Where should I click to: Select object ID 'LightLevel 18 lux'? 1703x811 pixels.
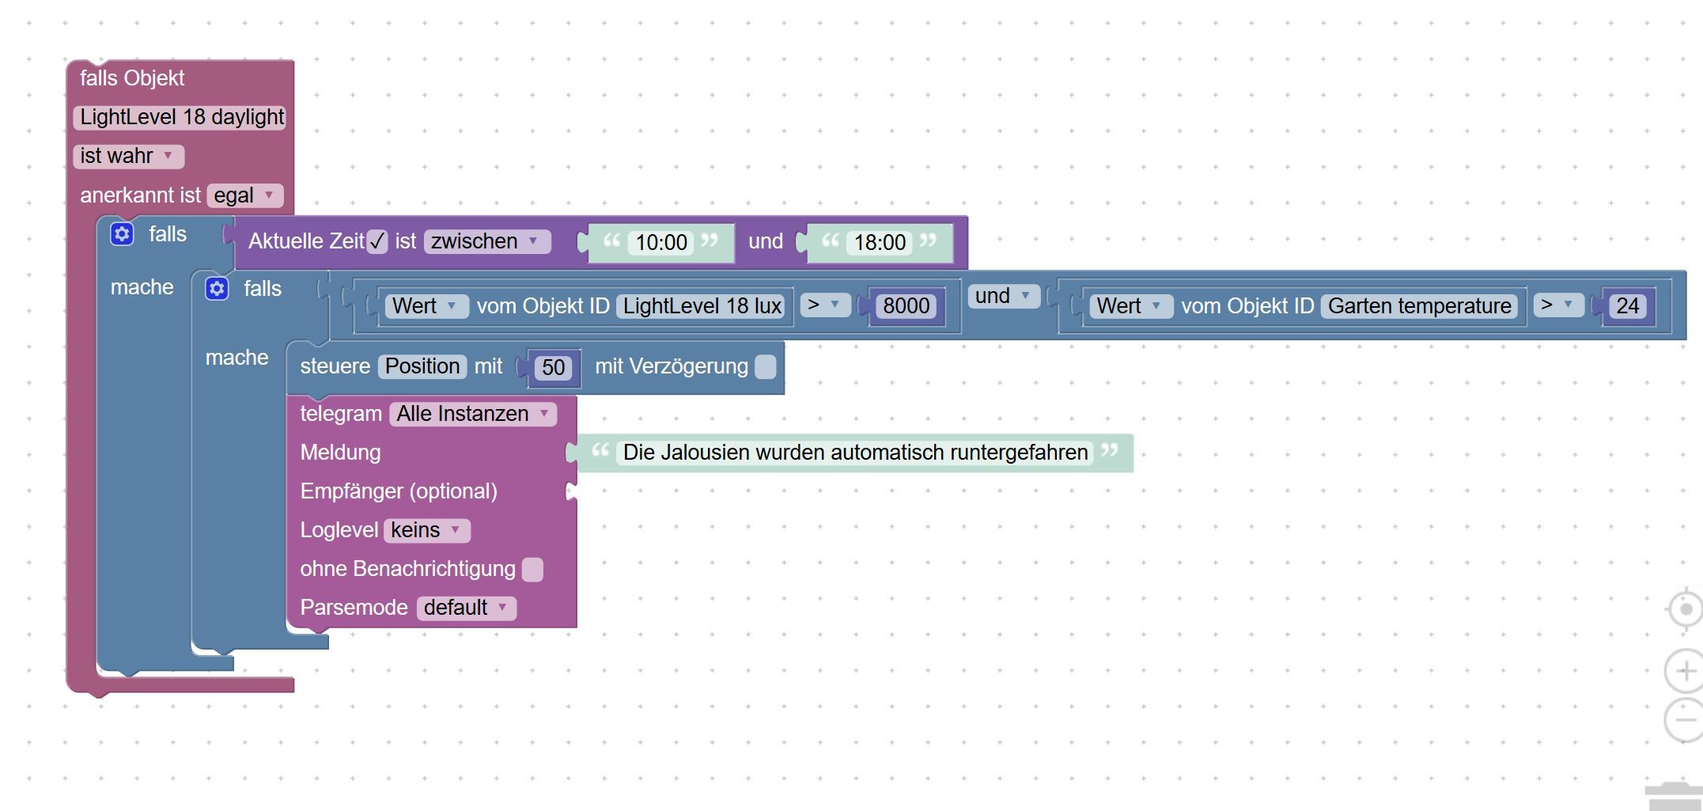tap(702, 305)
